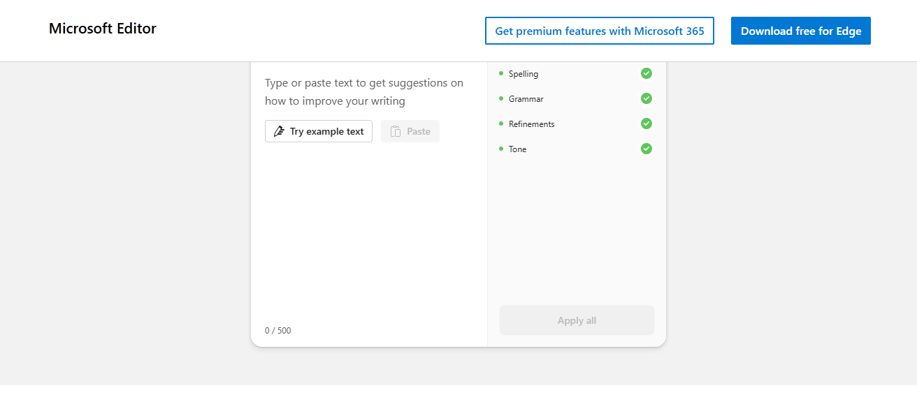Click the pen icon on Try example text
This screenshot has height=418, width=917.
click(279, 131)
